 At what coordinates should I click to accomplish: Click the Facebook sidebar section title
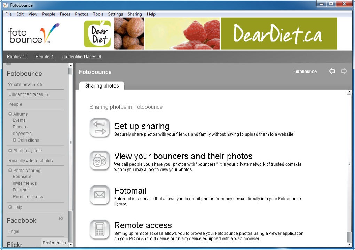(22, 220)
